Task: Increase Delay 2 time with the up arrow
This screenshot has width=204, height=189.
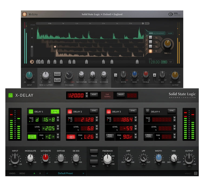Action: click(x=97, y=118)
